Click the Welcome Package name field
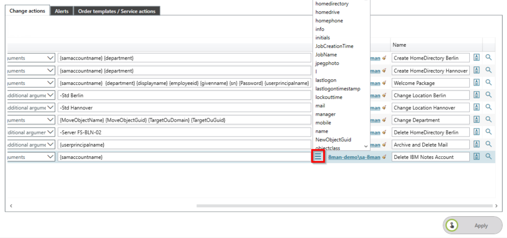This screenshot has width=507, height=238. (430, 83)
